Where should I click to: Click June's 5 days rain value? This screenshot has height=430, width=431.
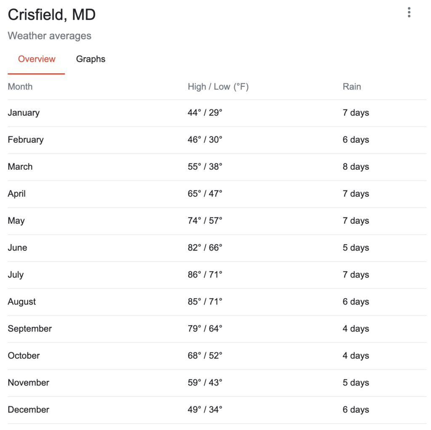point(356,248)
